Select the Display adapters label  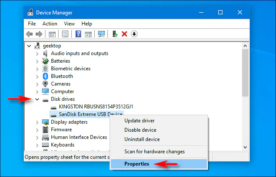click(x=69, y=122)
